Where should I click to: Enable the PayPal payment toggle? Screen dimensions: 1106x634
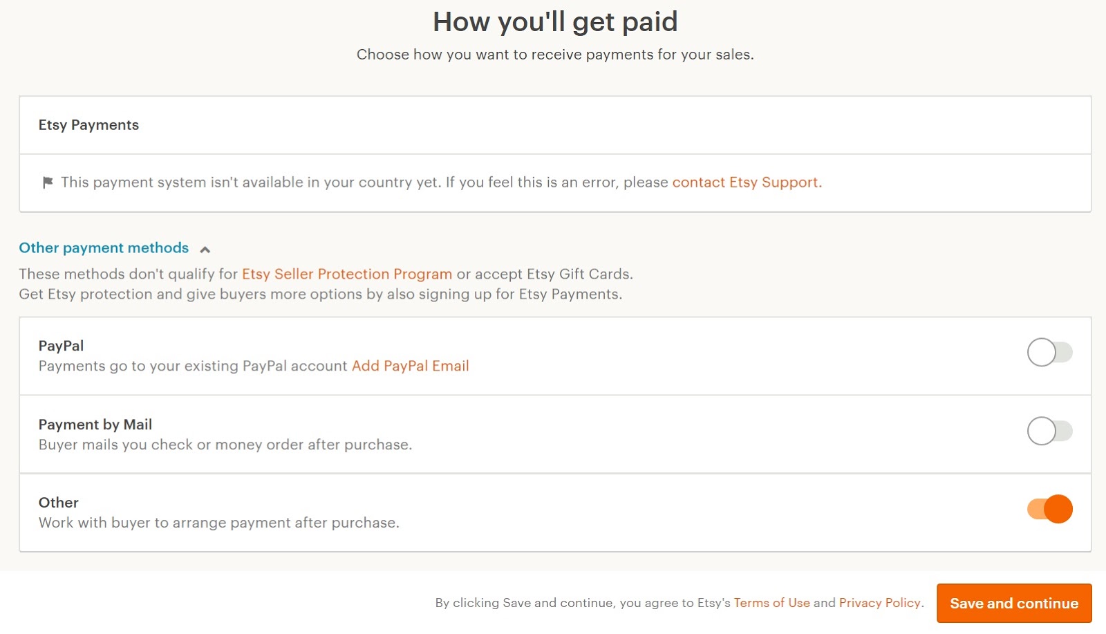[1049, 353]
